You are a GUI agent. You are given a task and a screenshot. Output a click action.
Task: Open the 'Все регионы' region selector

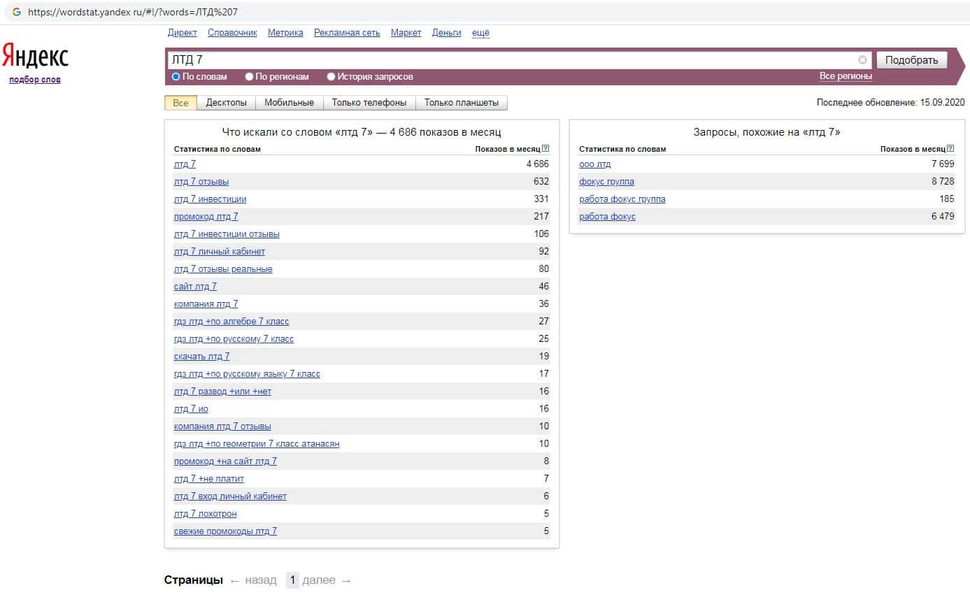[x=846, y=76]
